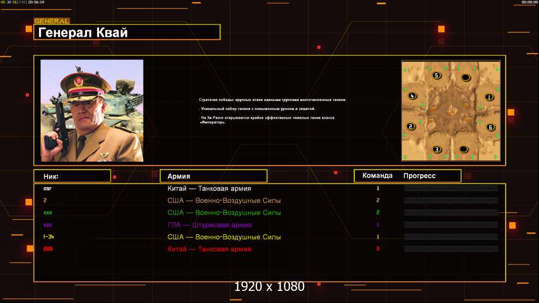
Task: Click start position marker 1 on the minimap
Action: (x=489, y=97)
